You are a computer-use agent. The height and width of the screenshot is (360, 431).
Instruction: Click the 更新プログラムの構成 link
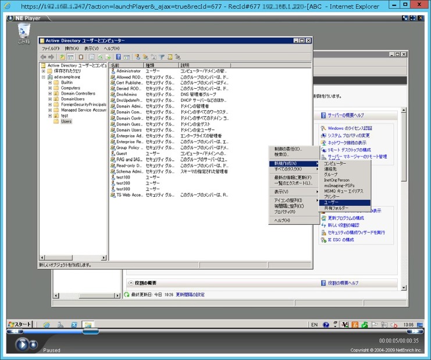pos(346,218)
